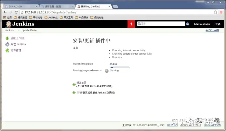Open the 开发工具 bookmark folder
Screen dimensions: 226x131
[x=66, y=17]
